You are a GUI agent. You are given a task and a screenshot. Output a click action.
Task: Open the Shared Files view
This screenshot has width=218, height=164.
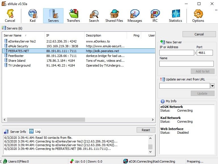click(114, 15)
